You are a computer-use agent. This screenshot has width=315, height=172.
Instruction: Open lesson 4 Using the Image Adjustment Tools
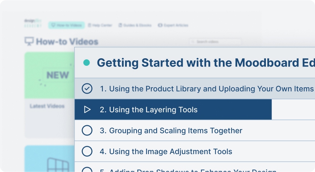(166, 152)
